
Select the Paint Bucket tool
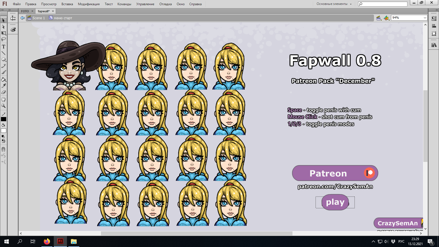[x=4, y=80]
